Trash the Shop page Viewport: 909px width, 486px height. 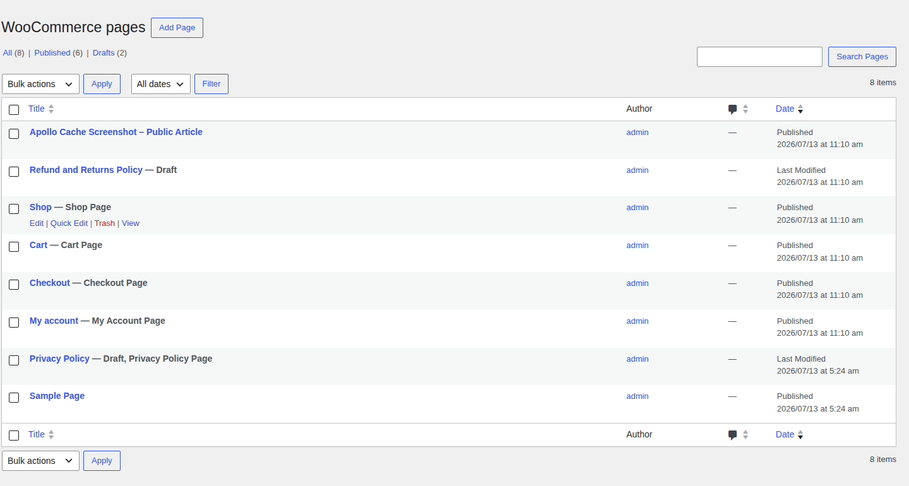(105, 223)
